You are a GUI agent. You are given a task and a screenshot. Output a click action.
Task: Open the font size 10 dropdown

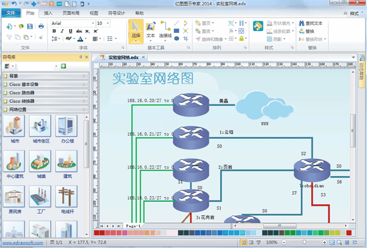coord(108,23)
